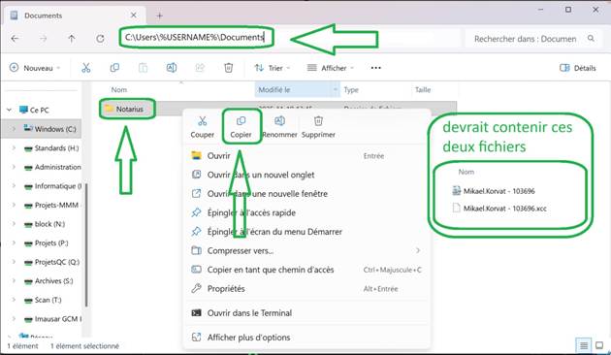Select Supprimer in the context menu

click(x=318, y=127)
